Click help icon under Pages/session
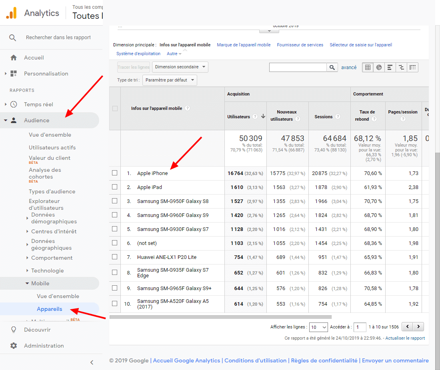This screenshot has width=440, height=370. point(403,119)
